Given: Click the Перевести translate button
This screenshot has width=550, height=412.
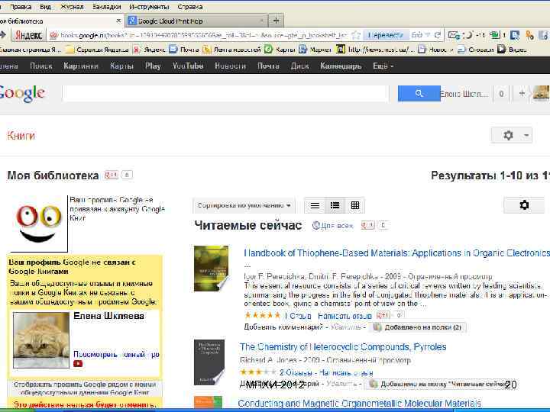Looking at the screenshot, I should pyautogui.click(x=385, y=35).
